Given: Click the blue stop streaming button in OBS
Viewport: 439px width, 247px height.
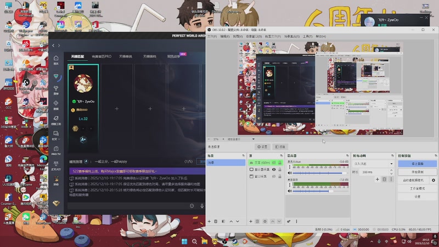Looking at the screenshot, I should point(417,164).
